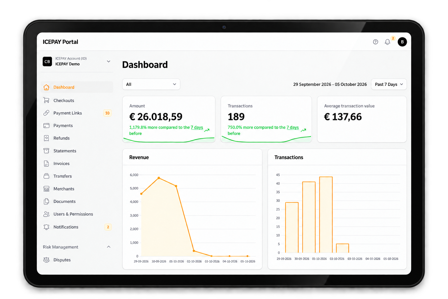448x299 pixels.
Task: Click the CB account avatar
Action: pos(47,62)
